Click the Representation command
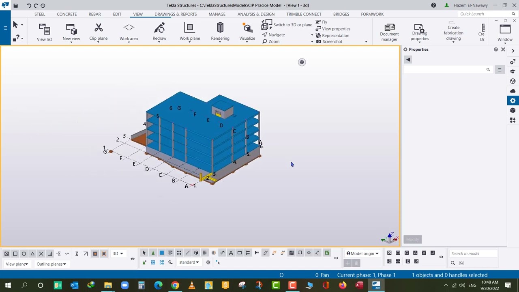 point(332,35)
